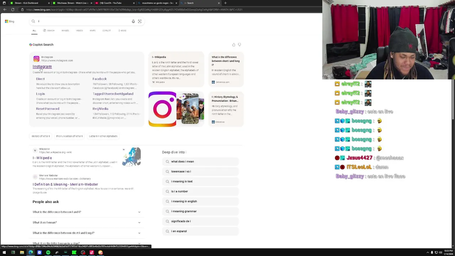Switch to Mechaaax Stream tab
This screenshot has height=256, width=455.
click(73, 3)
